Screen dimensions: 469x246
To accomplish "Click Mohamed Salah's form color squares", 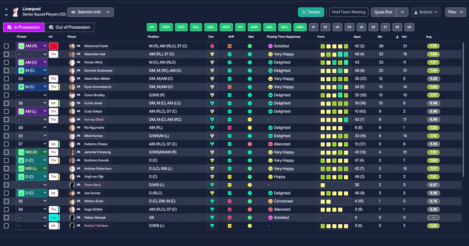I will [x=334, y=46].
